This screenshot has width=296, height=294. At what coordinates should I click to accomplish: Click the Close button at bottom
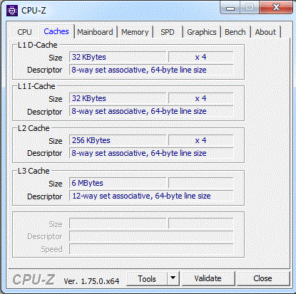[x=262, y=278]
